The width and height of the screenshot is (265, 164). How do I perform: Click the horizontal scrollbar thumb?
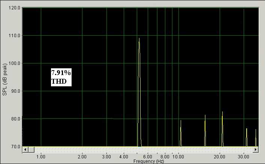tap(31, 150)
